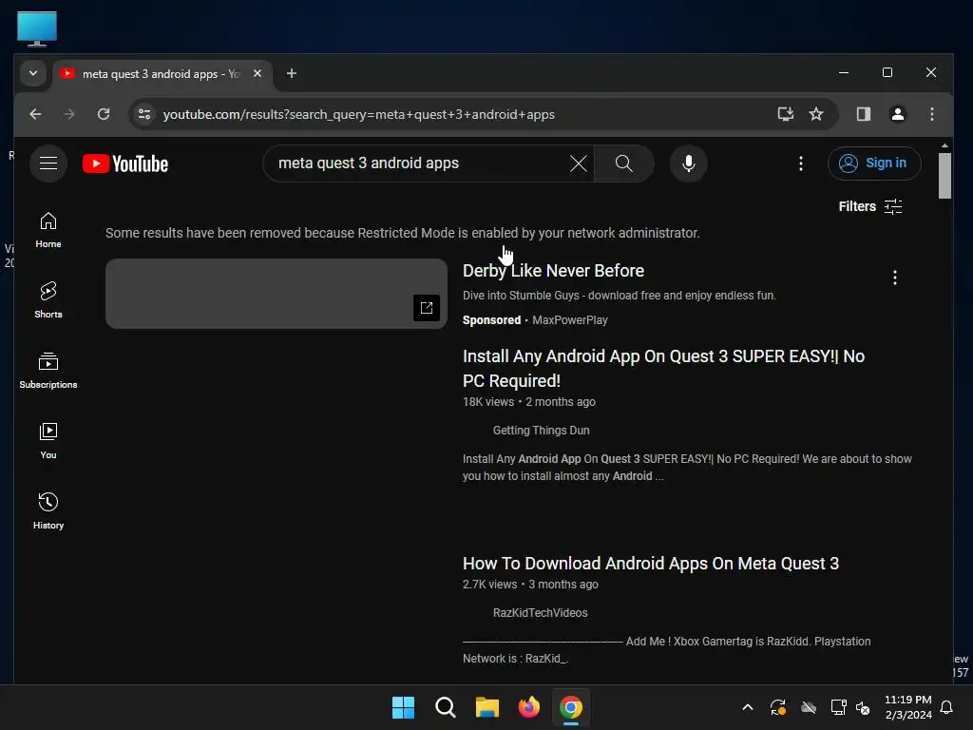
Task: Go to Home in the sidebar
Action: click(48, 230)
